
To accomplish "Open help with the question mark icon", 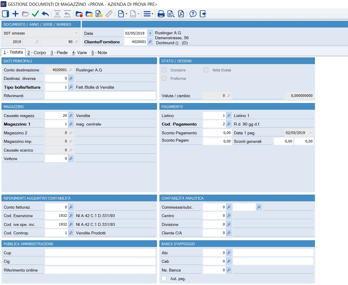I will click(x=193, y=14).
